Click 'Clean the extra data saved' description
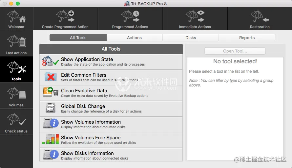The width and height of the screenshot is (292, 168). [105, 96]
